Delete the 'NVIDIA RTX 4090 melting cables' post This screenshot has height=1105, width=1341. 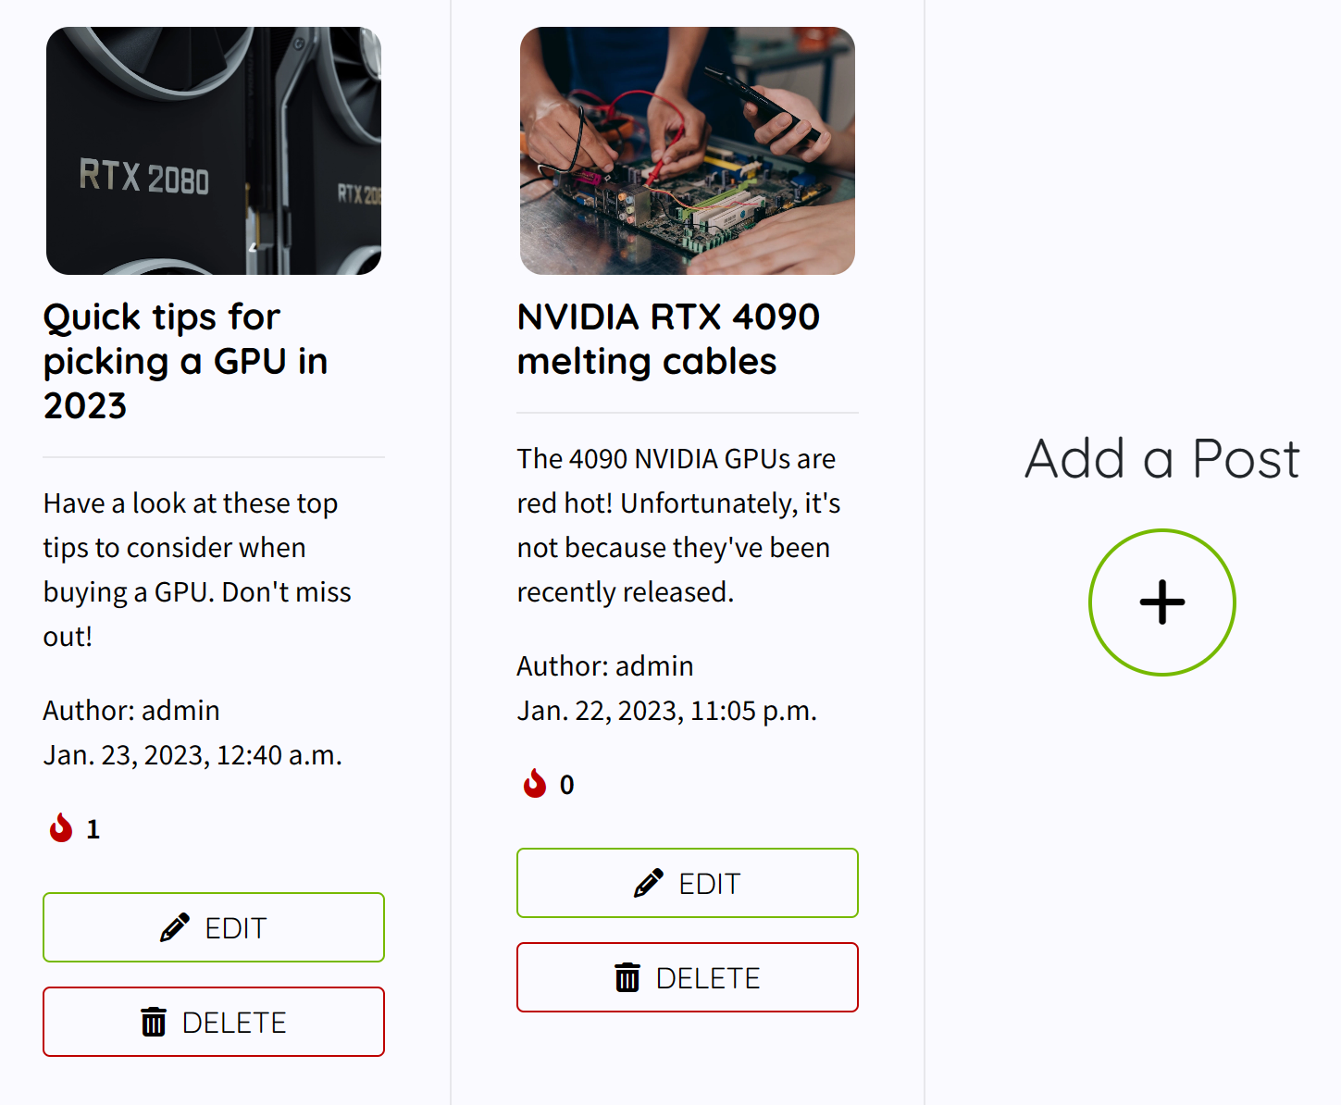pos(688,977)
